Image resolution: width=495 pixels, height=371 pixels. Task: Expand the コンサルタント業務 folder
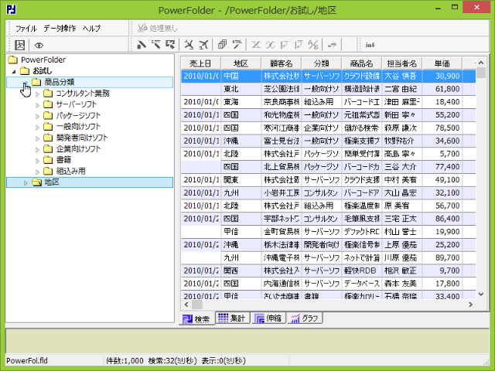(37, 94)
